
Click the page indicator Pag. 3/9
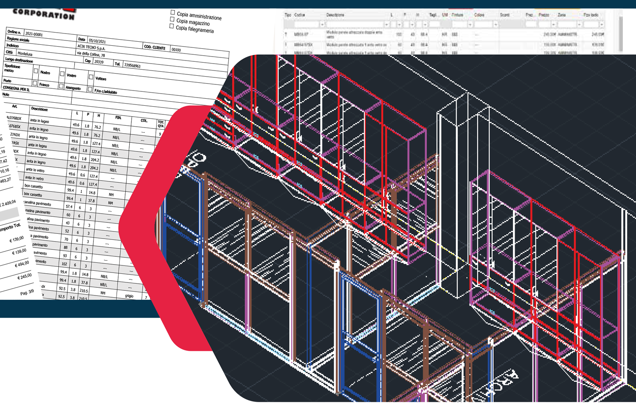[27, 292]
